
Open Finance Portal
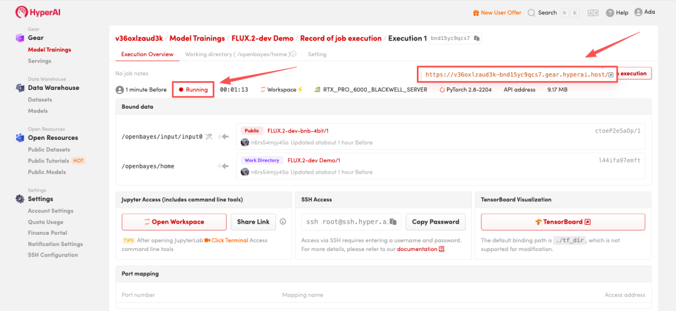48,233
